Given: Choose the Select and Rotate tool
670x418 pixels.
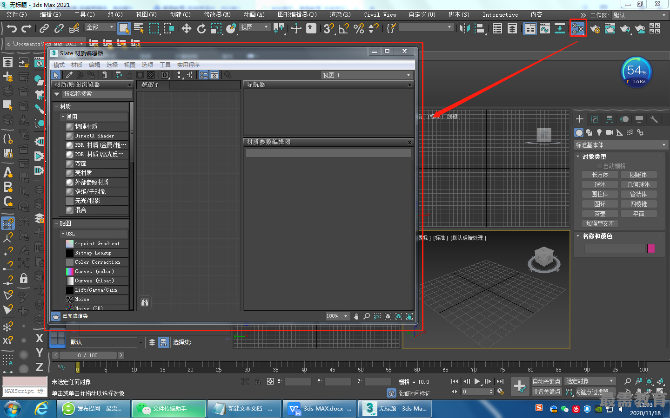Looking at the screenshot, I should (x=201, y=28).
